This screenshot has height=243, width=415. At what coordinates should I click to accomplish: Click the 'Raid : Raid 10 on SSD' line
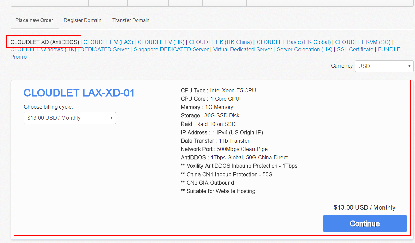pos(208,124)
